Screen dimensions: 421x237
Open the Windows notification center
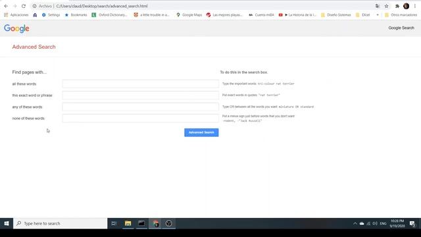[x=412, y=224]
